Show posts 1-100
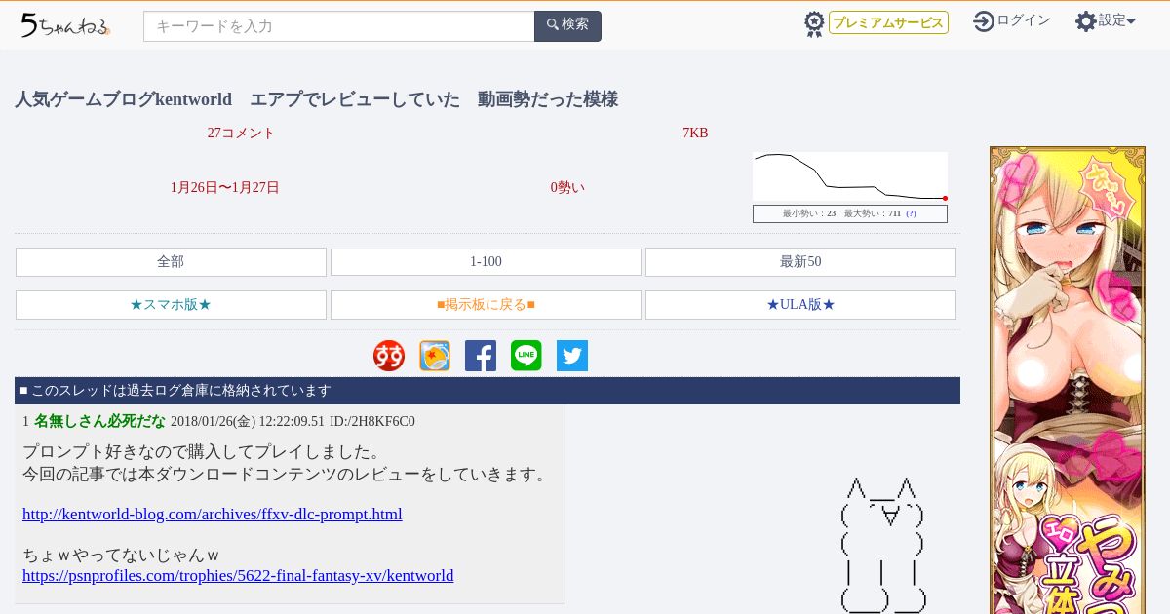This screenshot has height=614, width=1170. pos(486,262)
